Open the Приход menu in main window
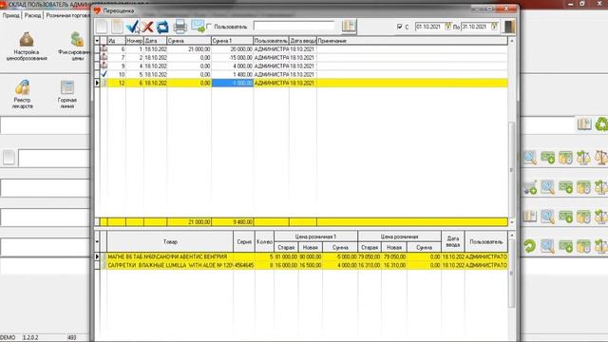The image size is (608, 342). point(10,15)
